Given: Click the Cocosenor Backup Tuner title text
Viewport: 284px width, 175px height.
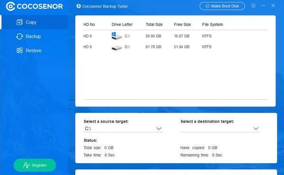Looking at the screenshot, I should (105, 6).
